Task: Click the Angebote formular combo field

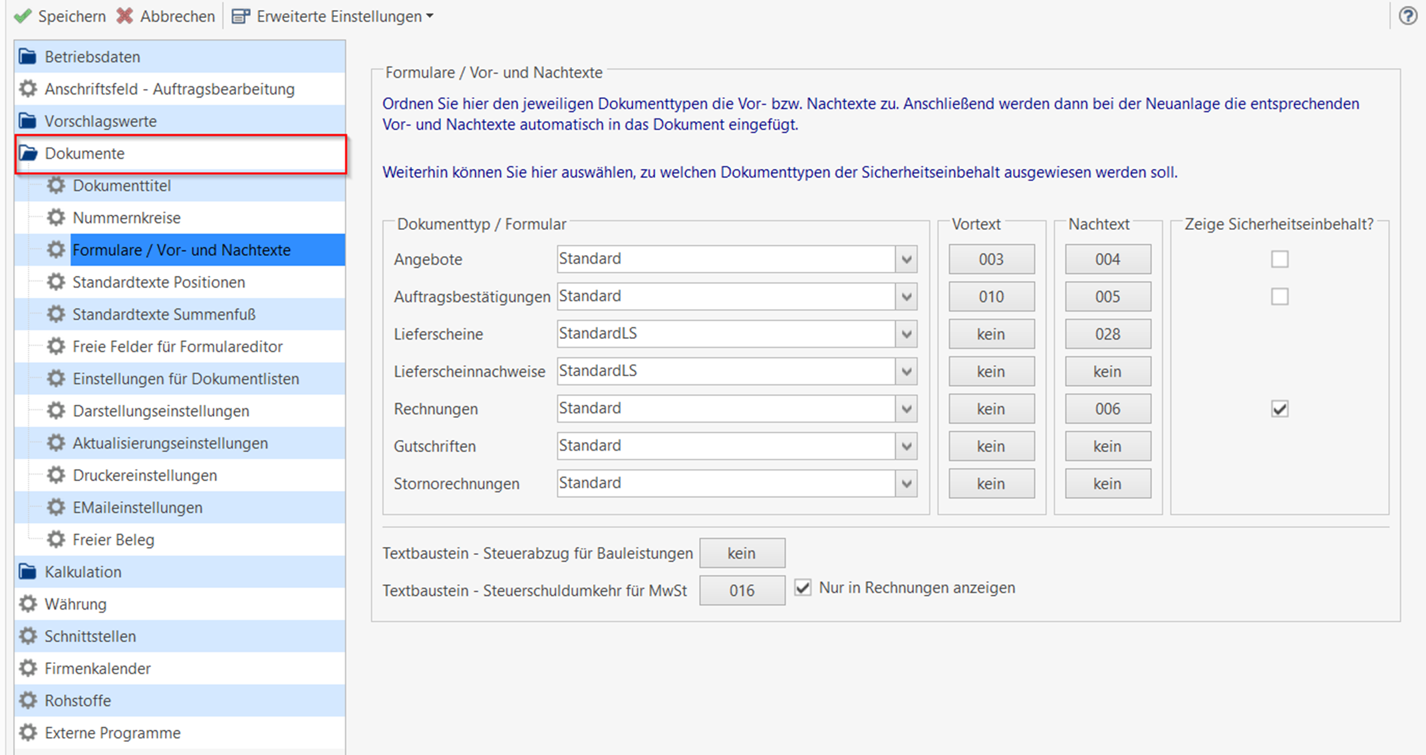Action: pyautogui.click(x=725, y=259)
